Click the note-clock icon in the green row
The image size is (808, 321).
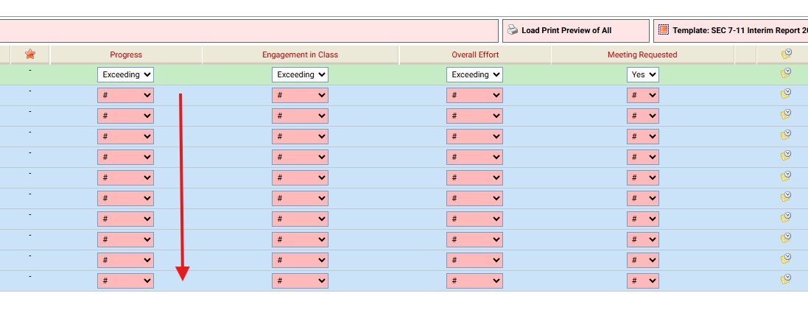(786, 73)
